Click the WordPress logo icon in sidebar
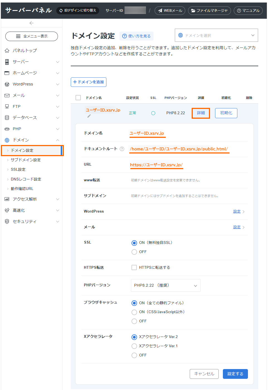The height and width of the screenshot is (390, 268). click(x=7, y=84)
